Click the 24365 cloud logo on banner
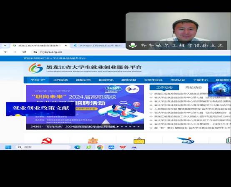Image resolution: width=231 pixels, height=187 pixels. click(x=113, y=89)
